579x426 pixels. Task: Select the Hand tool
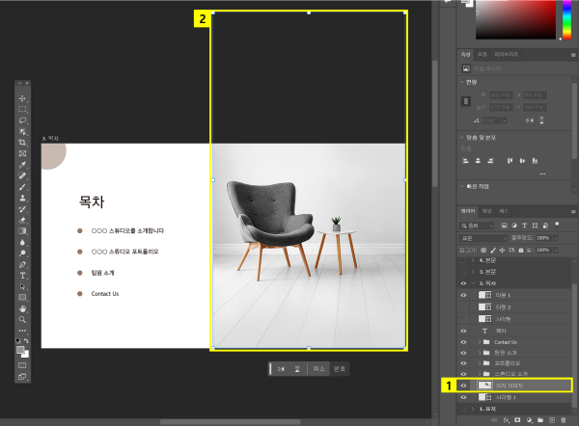(x=22, y=308)
